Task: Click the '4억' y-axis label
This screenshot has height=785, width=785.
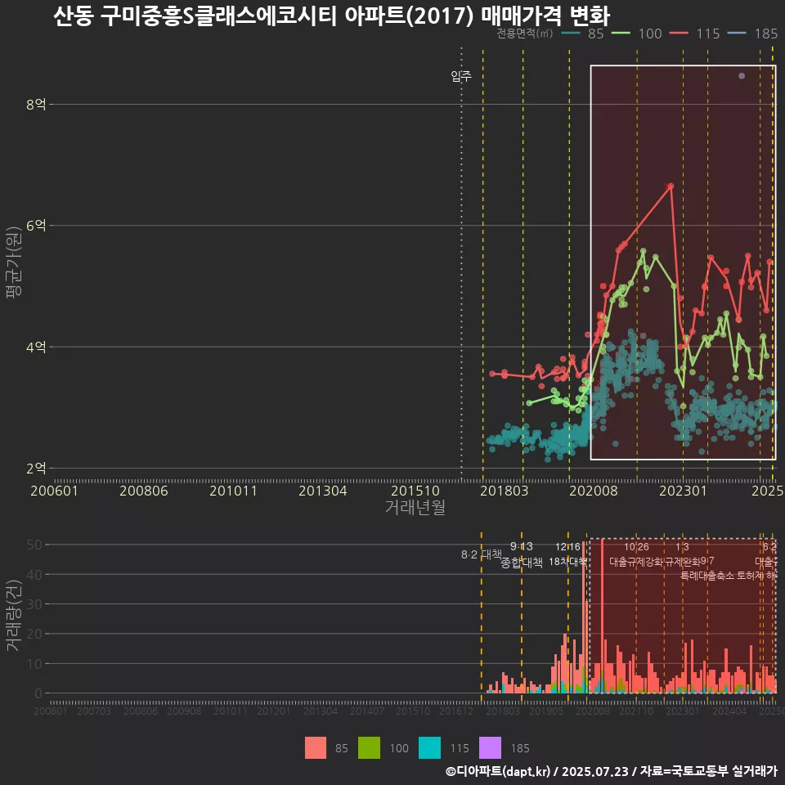Action: pos(36,347)
